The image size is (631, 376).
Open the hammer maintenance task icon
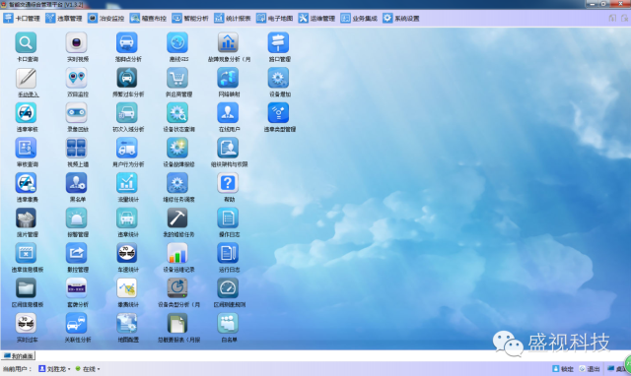(x=177, y=219)
